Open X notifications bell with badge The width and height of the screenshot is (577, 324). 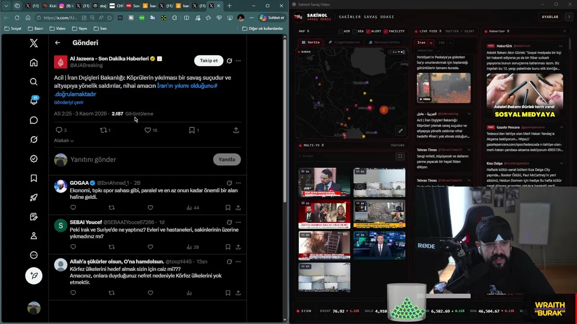[x=34, y=101]
